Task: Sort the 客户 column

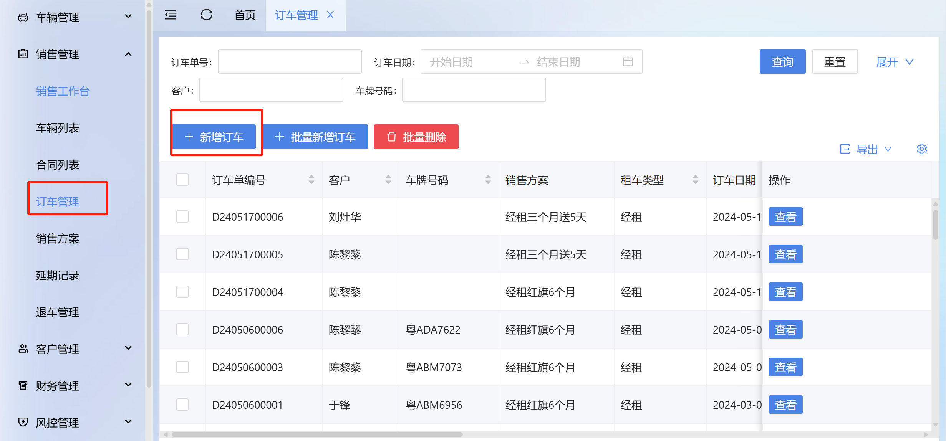Action: (388, 180)
